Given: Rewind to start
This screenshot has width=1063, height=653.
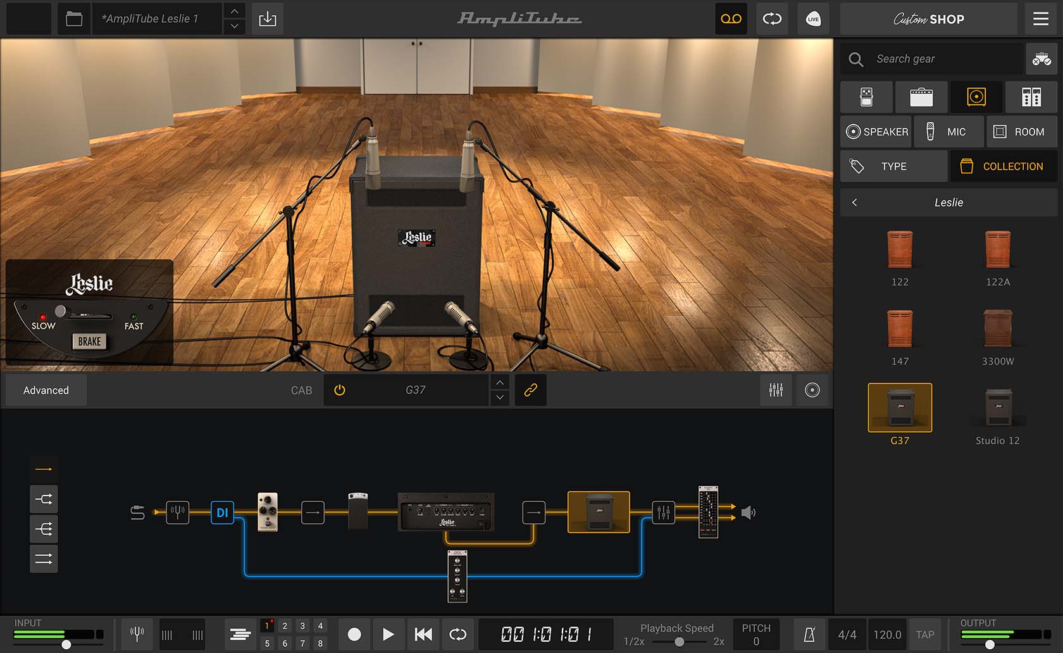Looking at the screenshot, I should (x=423, y=634).
